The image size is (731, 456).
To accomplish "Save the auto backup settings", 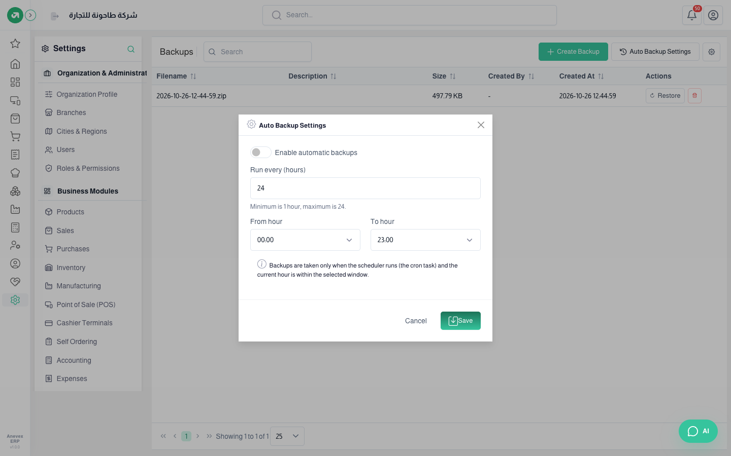I will 460,321.
